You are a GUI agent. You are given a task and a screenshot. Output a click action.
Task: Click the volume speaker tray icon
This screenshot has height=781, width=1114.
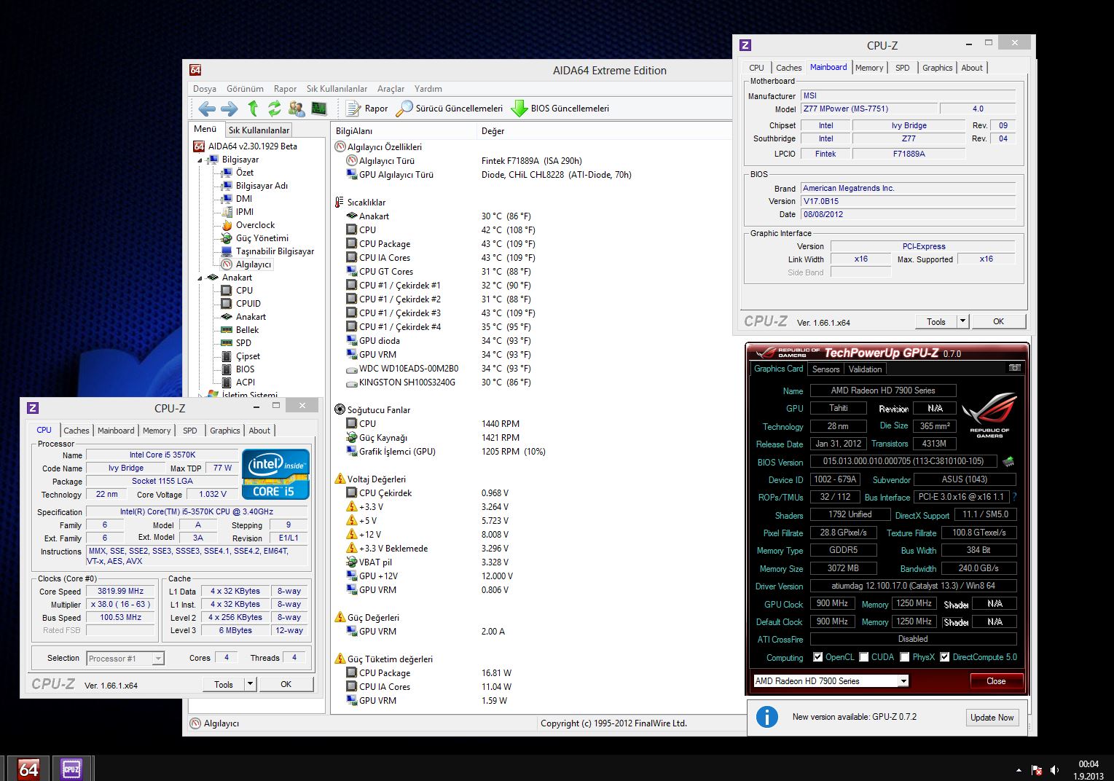pos(1054,770)
